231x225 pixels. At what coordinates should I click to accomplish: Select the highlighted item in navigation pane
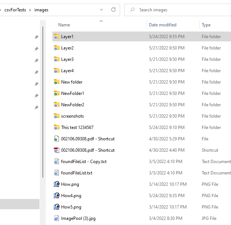20,204
